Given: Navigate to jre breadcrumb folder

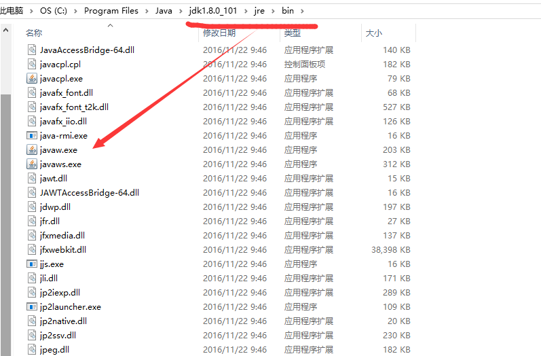Looking at the screenshot, I should [259, 11].
